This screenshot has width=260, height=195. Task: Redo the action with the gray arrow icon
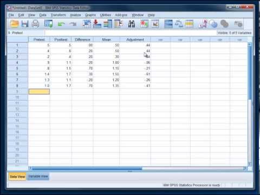(x=73, y=24)
